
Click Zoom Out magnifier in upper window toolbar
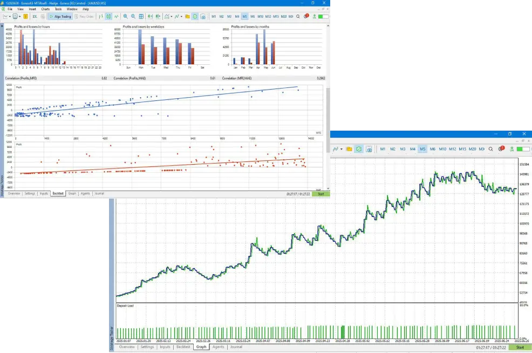coord(133,17)
